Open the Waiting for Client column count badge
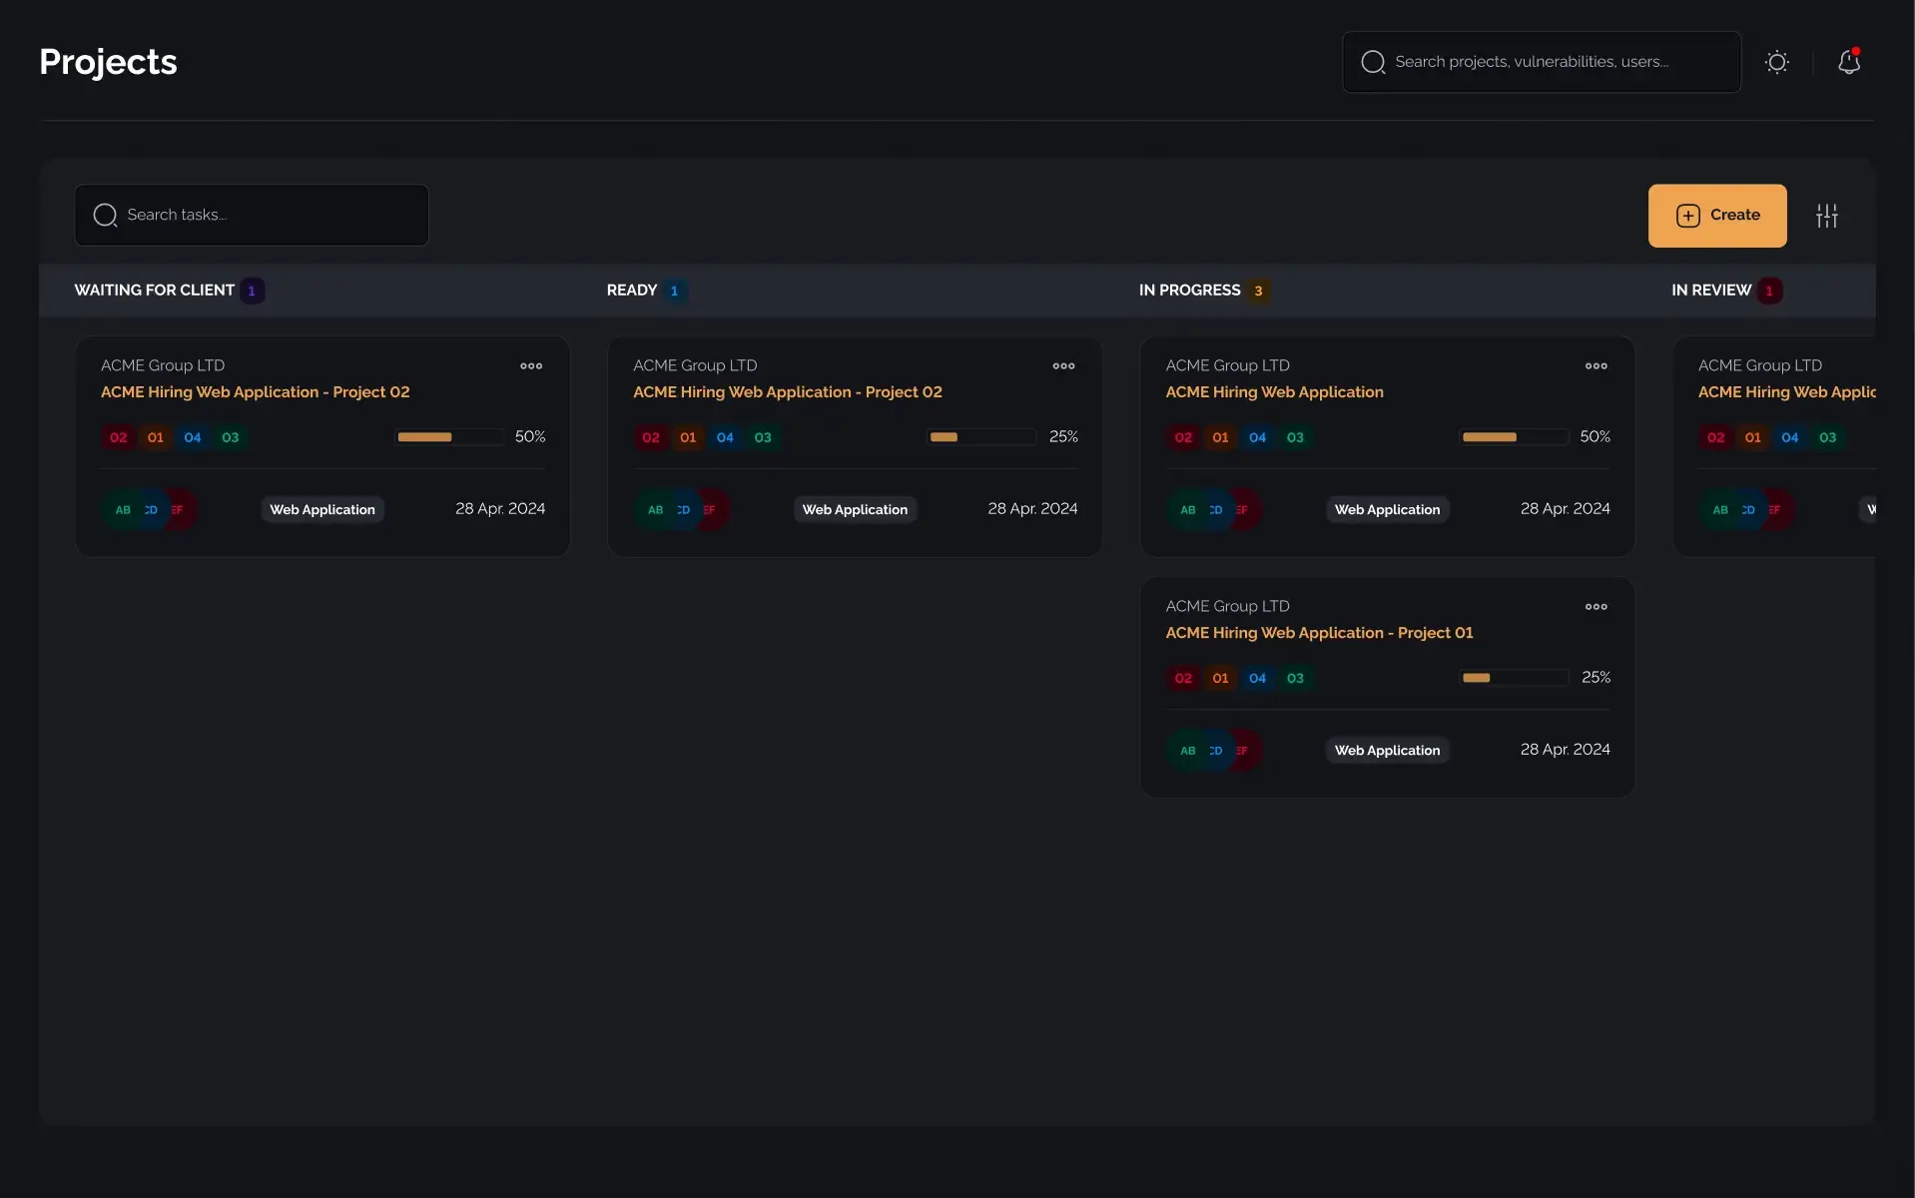 (x=252, y=291)
